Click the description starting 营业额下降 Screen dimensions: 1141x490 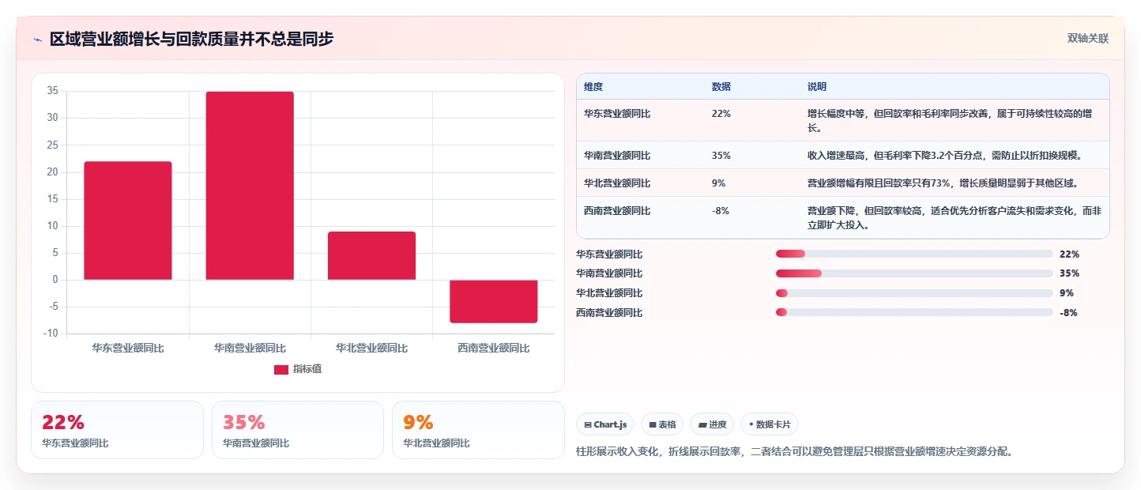coord(955,218)
